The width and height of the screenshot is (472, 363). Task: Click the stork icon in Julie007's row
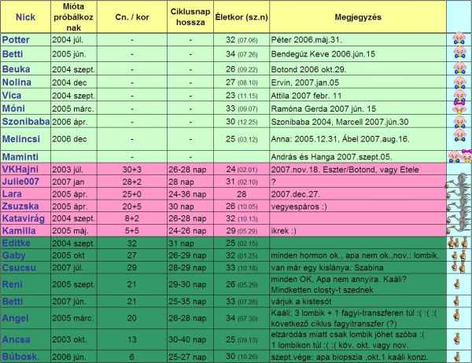click(458, 182)
